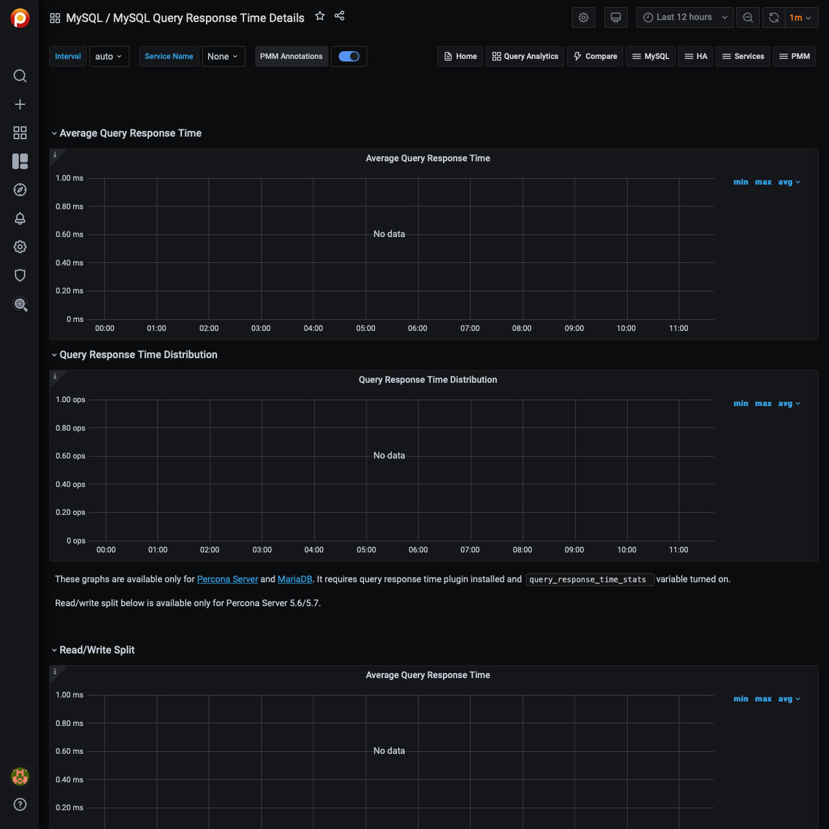
Task: Share the dashboard via share icon
Action: (x=339, y=16)
